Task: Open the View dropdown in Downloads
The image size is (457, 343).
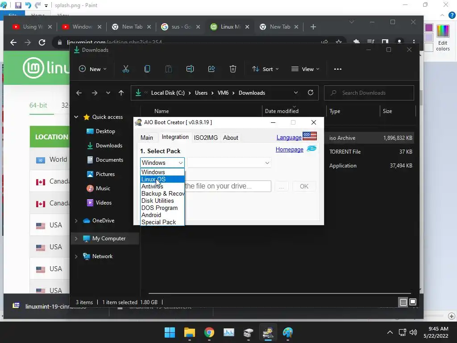Action: (305, 69)
